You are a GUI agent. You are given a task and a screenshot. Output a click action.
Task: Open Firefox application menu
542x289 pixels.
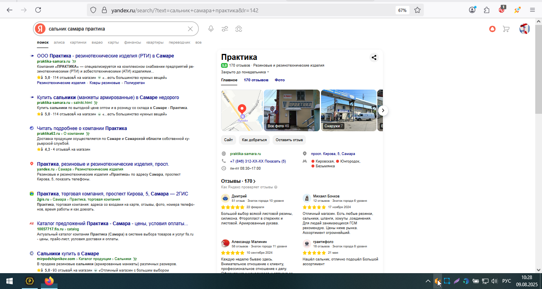[x=532, y=10]
